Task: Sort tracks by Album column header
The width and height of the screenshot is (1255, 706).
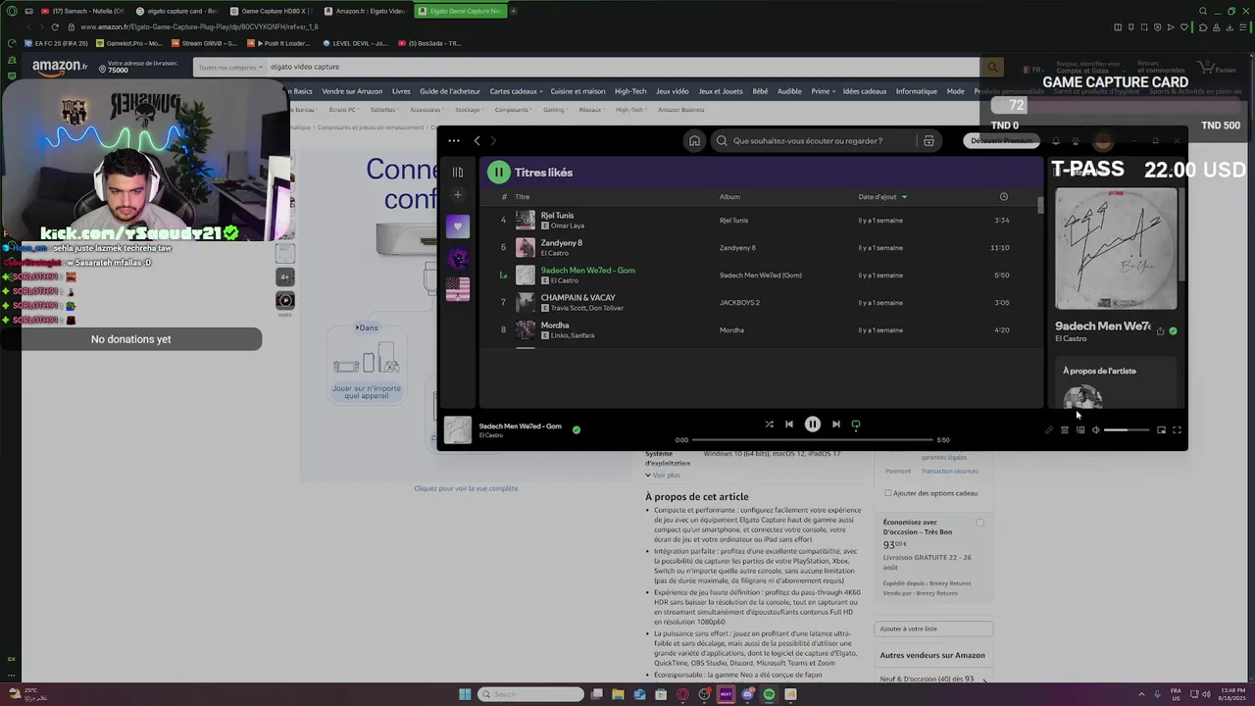Action: point(729,197)
